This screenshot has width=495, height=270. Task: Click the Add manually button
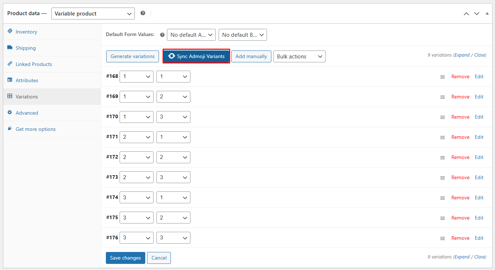pos(251,56)
